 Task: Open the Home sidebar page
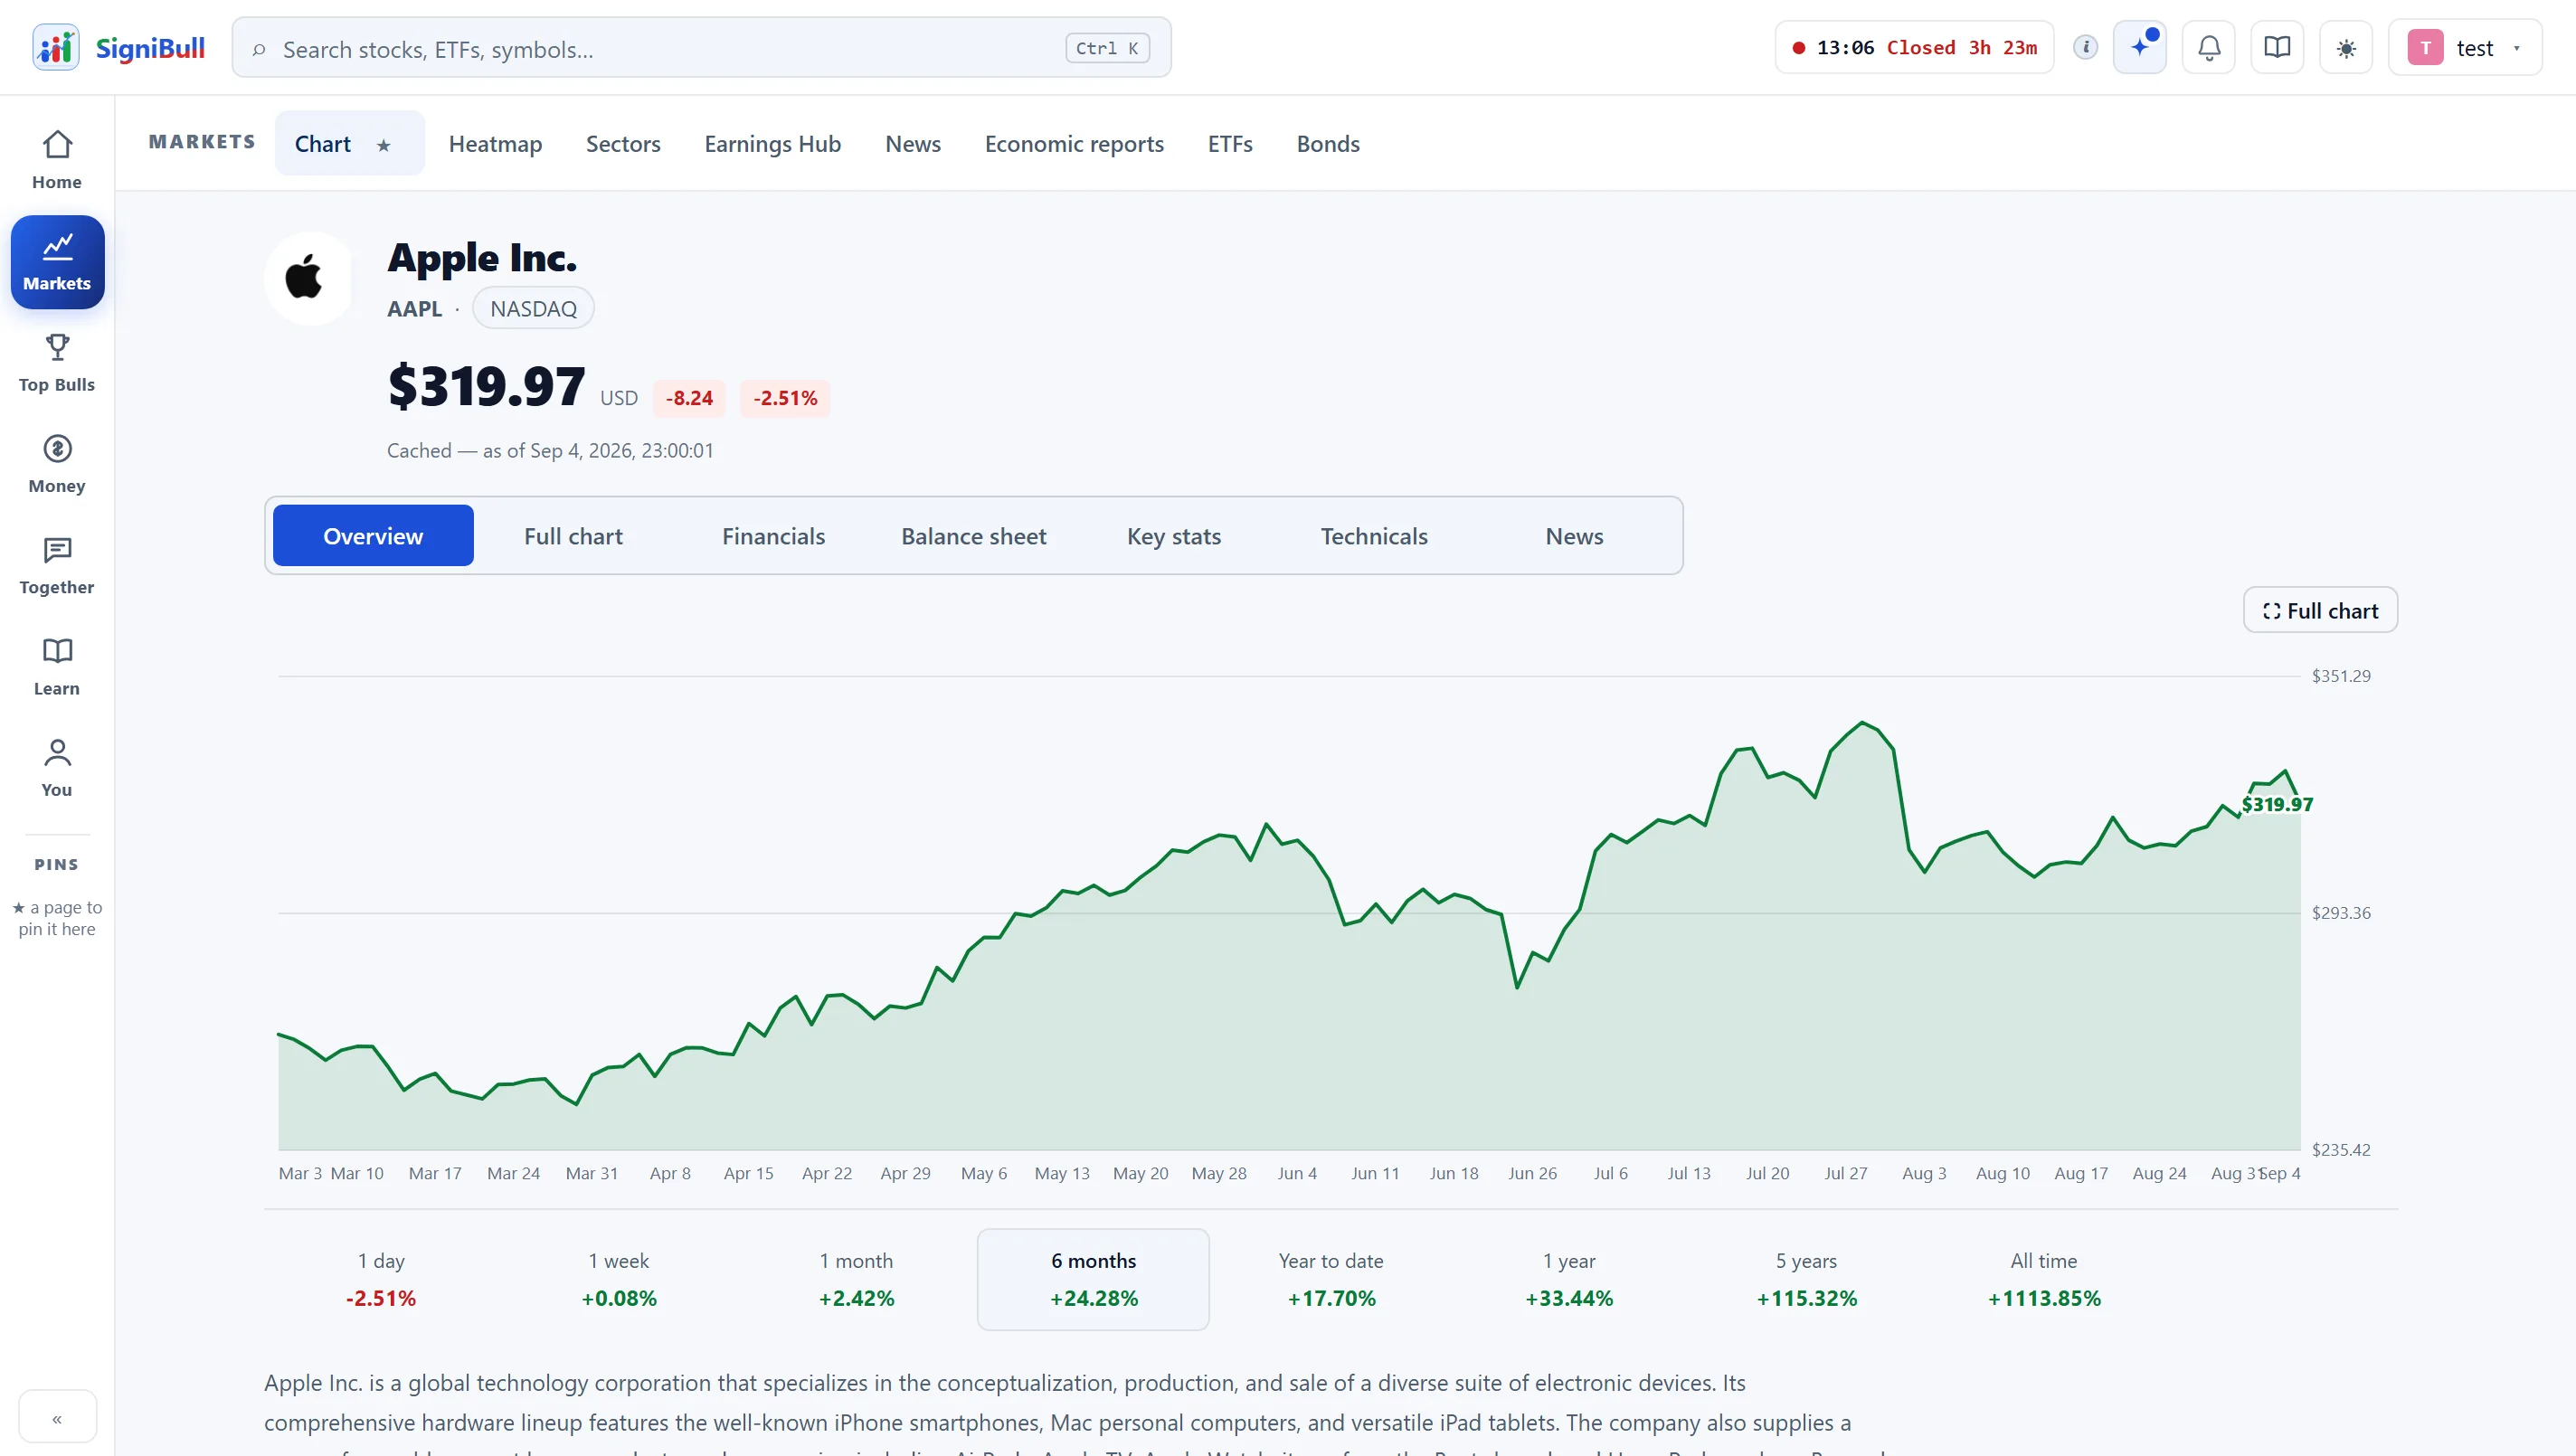coord(57,160)
